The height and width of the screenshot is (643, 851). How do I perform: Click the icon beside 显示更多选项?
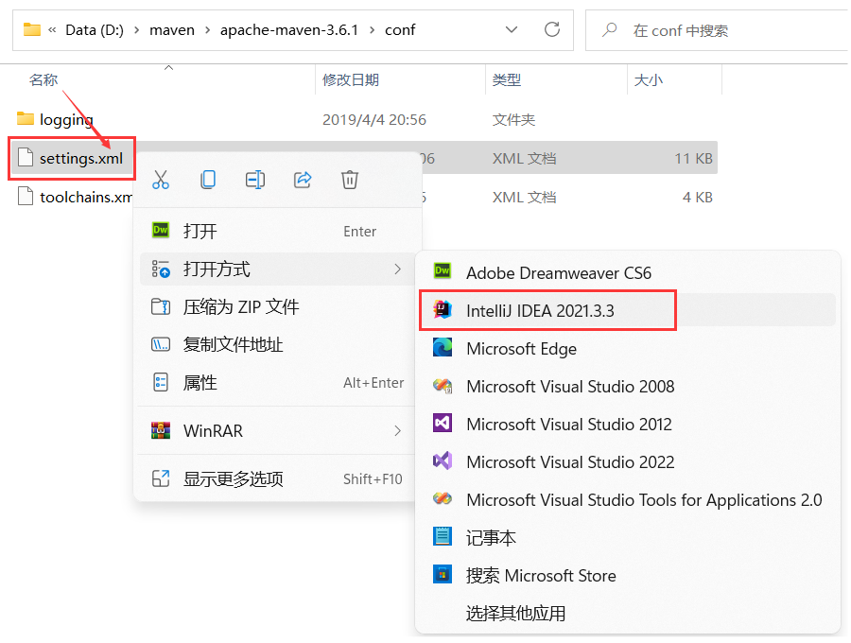coord(161,478)
